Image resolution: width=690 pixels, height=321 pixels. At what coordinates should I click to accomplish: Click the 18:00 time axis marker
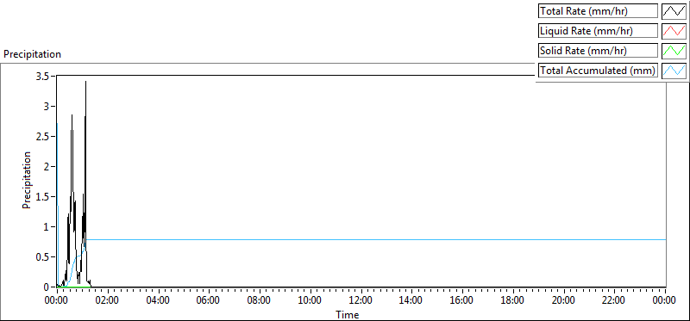click(513, 300)
